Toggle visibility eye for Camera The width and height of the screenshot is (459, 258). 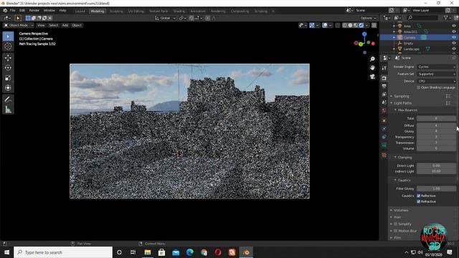(454, 37)
